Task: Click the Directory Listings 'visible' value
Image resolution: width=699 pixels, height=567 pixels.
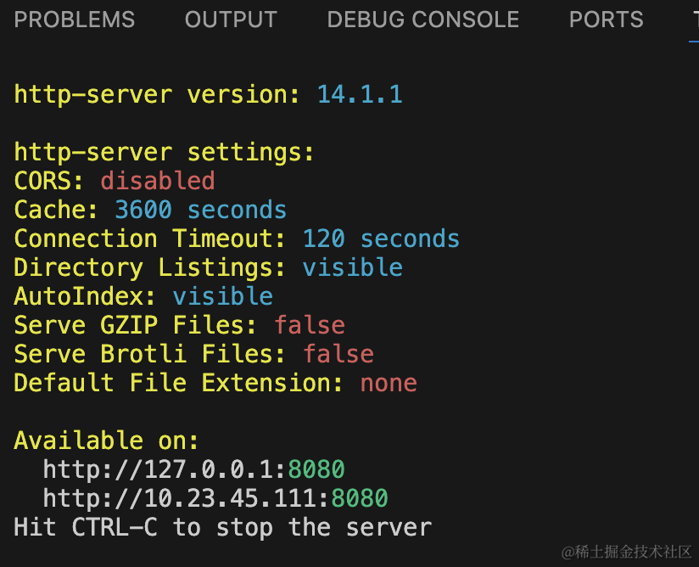Action: tap(353, 267)
